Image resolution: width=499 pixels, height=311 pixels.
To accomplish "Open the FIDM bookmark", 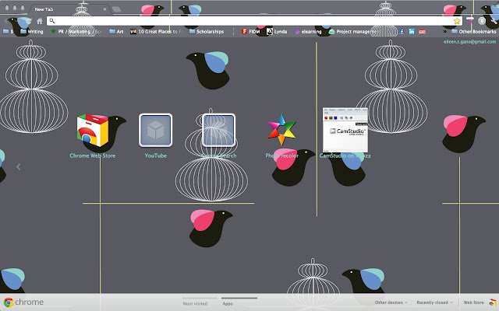I will [251, 31].
